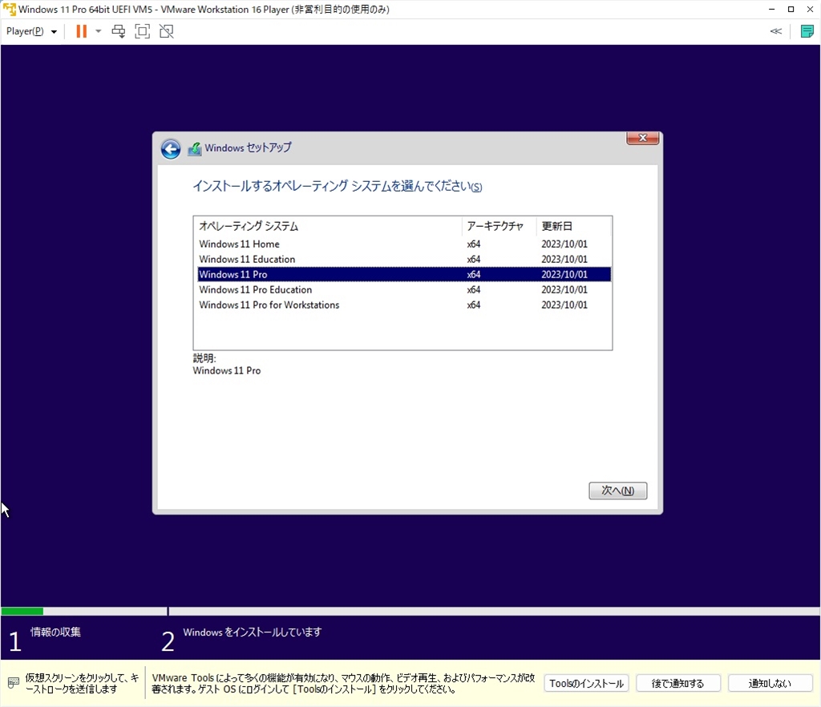Click the アーキテクチャ column header
This screenshot has height=707, width=821.
[499, 226]
